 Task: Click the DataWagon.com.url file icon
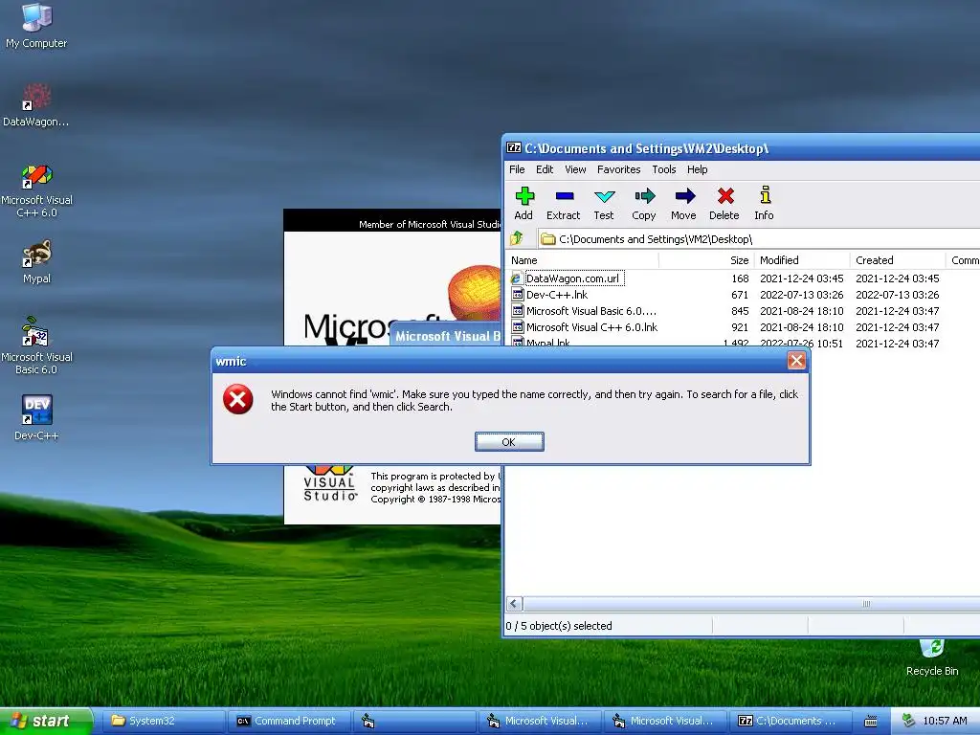coord(517,278)
